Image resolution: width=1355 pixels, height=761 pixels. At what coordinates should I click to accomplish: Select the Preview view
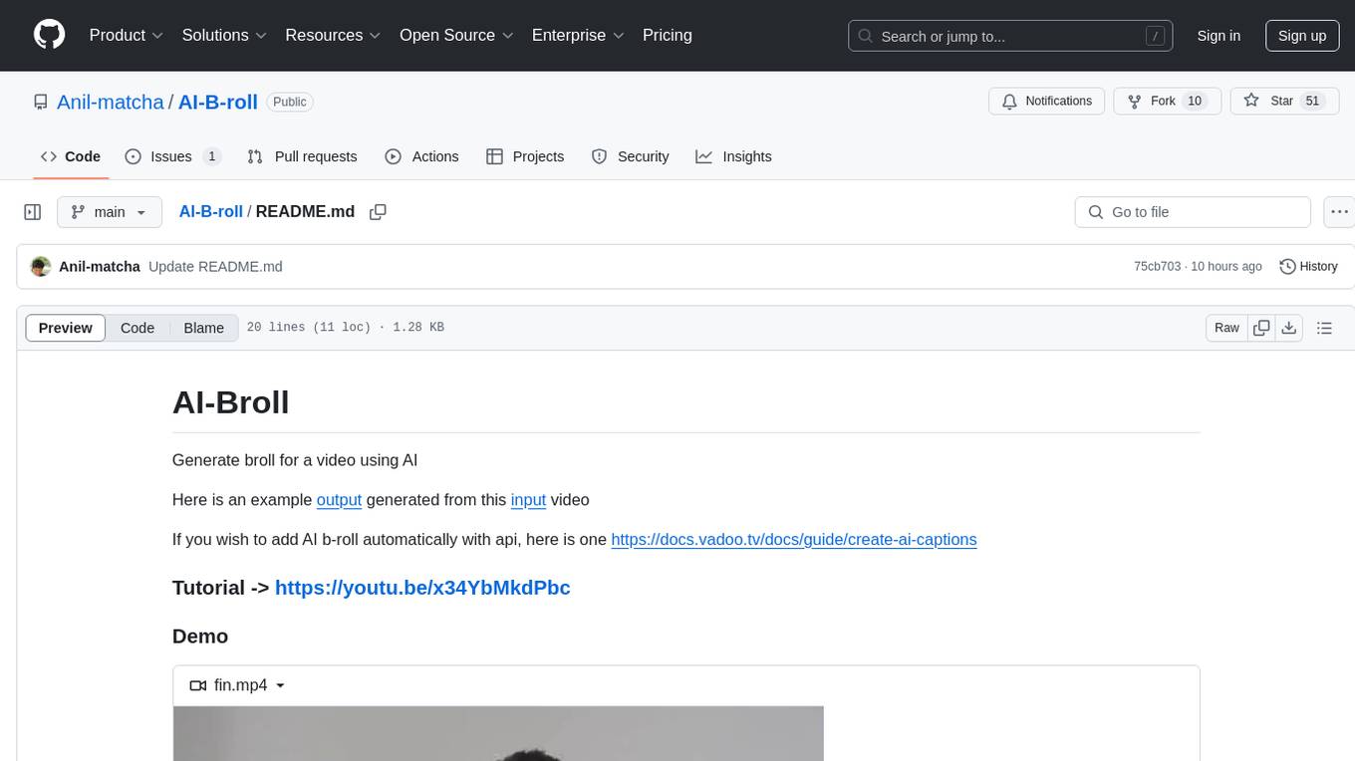click(x=66, y=328)
